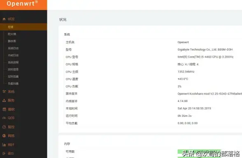Open 负载均衡 load balancing page
The height and width of the screenshot is (158, 242).
[x=13, y=84]
